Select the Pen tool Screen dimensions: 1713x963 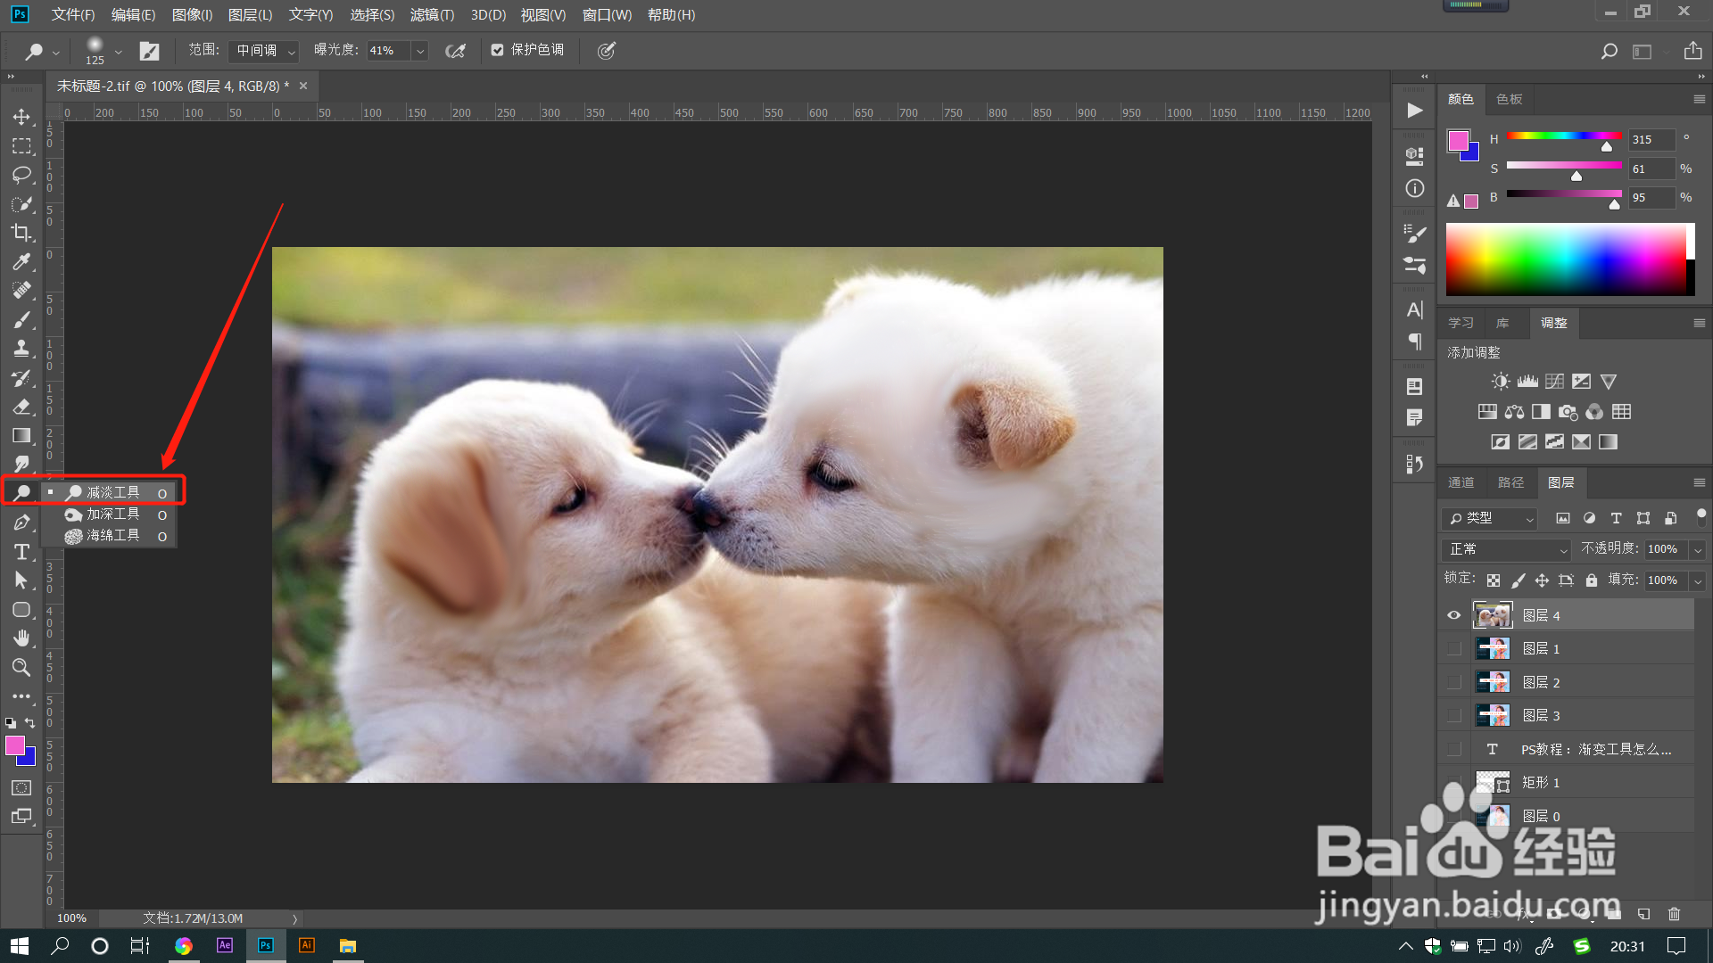[21, 523]
